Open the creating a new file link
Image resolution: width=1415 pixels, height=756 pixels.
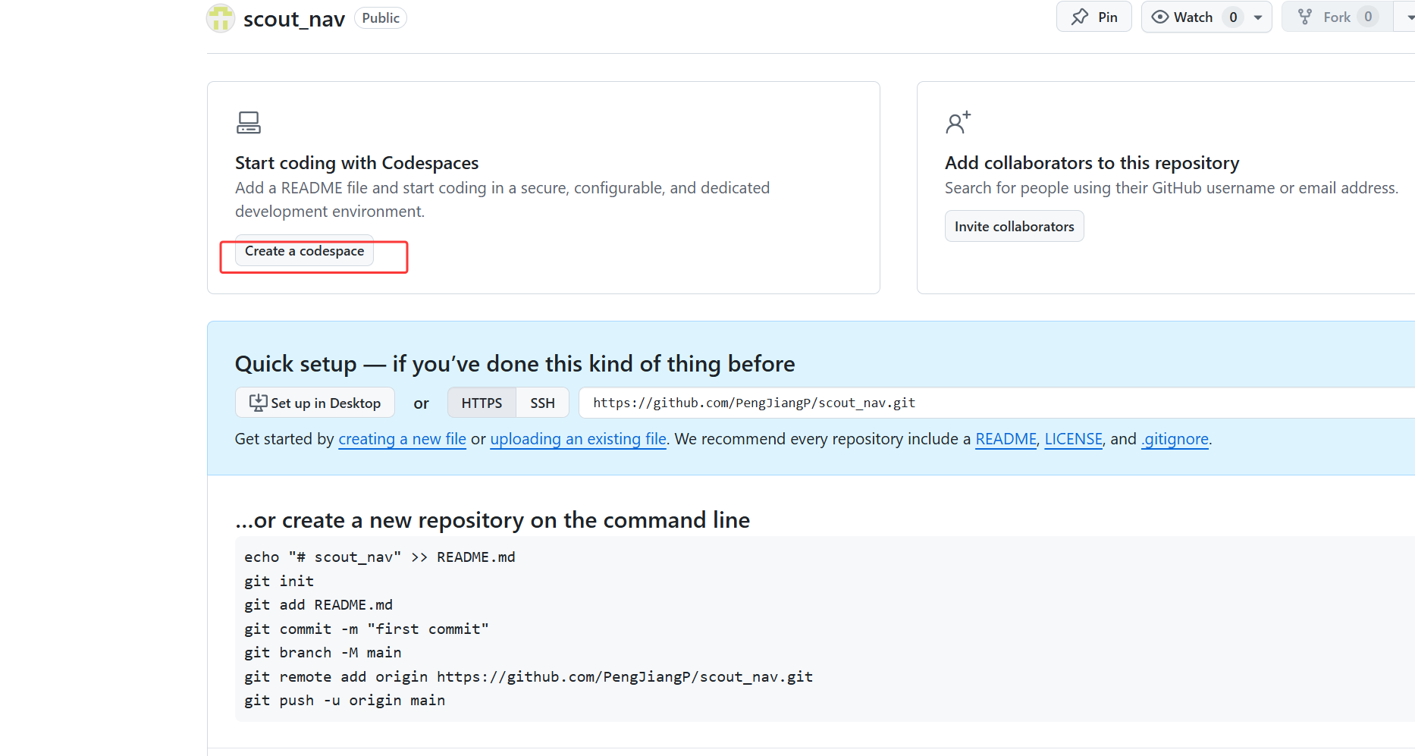(x=402, y=439)
